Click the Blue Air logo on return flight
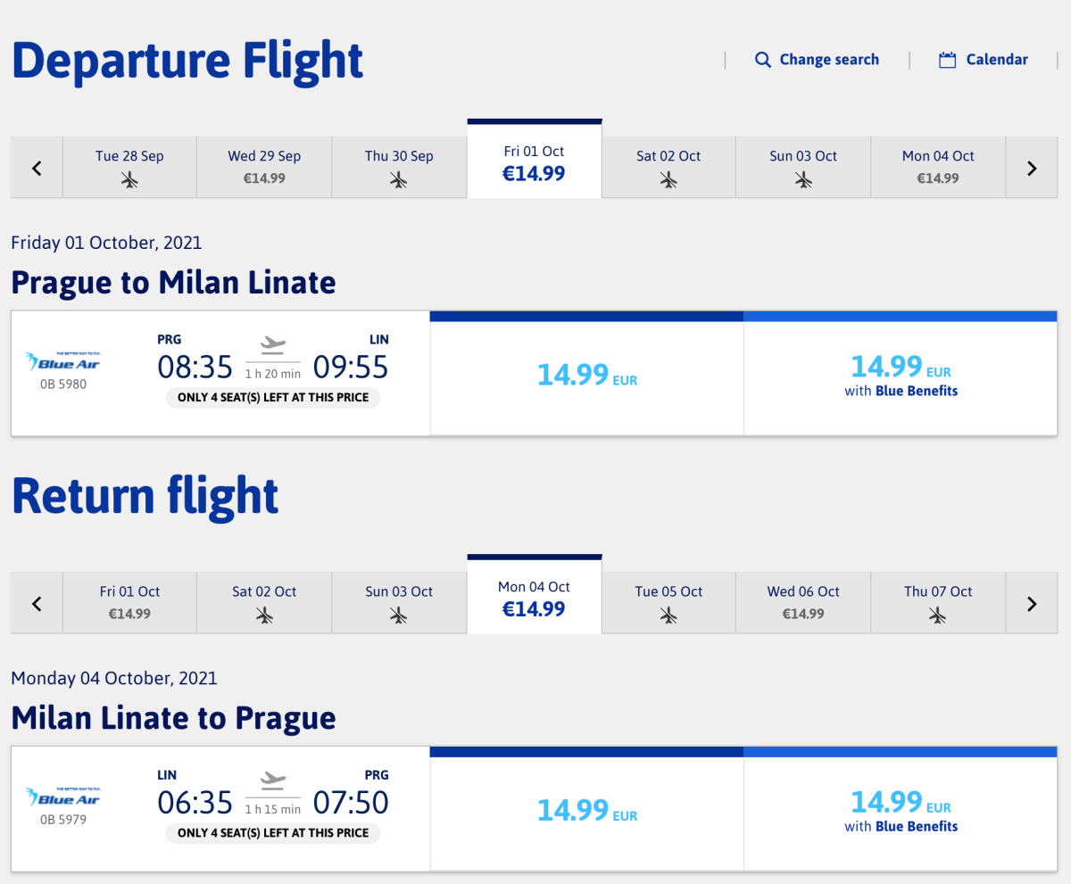1071x884 pixels. click(x=62, y=797)
